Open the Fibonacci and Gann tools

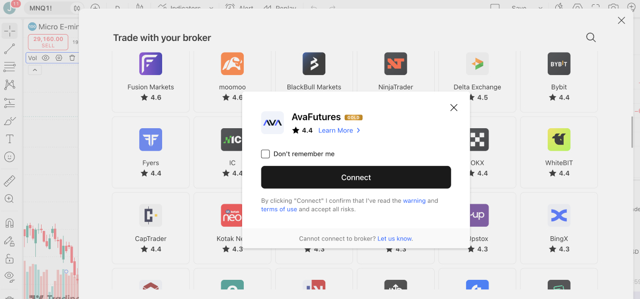10,67
